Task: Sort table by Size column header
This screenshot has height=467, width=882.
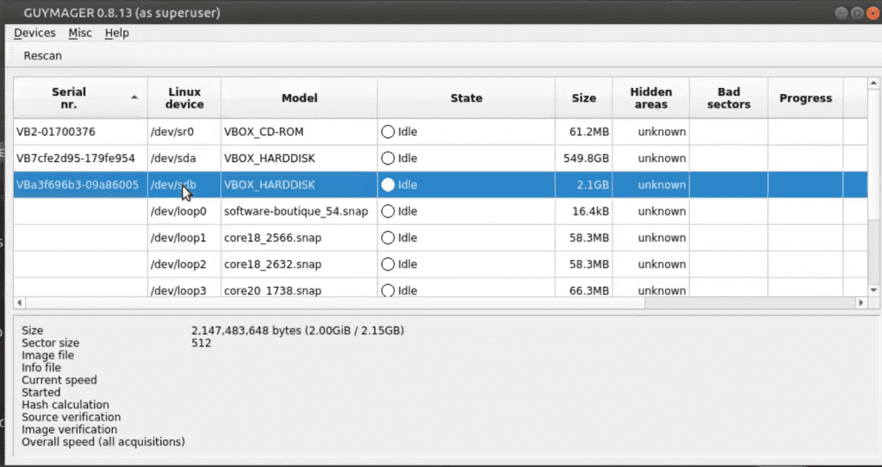Action: (584, 98)
